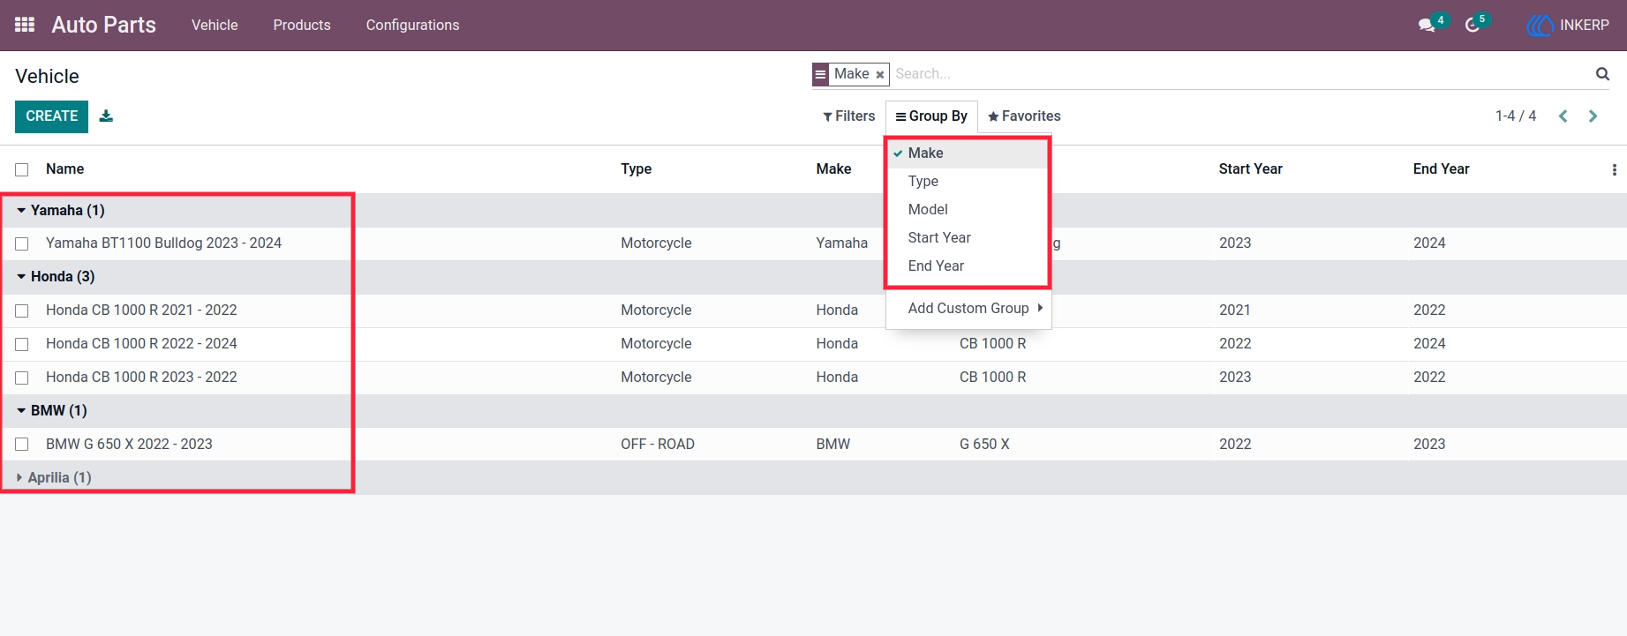The height and width of the screenshot is (636, 1627).
Task: Click the search magnifier icon
Action: point(1602,74)
